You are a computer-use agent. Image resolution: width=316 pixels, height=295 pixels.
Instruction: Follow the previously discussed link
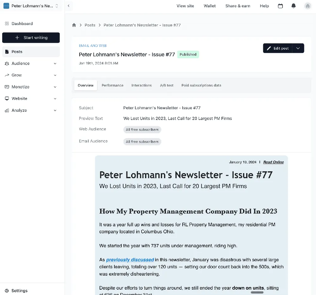pos(130,260)
